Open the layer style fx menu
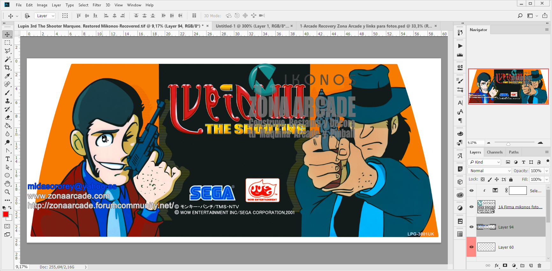This screenshot has height=271, width=552. pos(497,265)
